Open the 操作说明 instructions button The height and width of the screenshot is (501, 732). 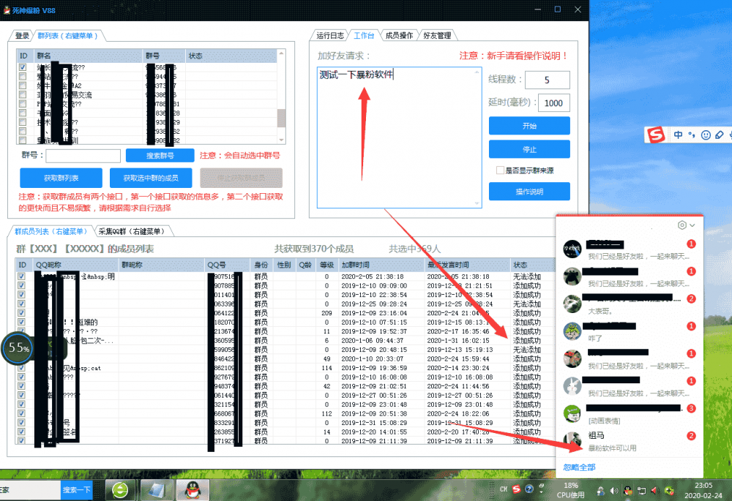(x=529, y=191)
